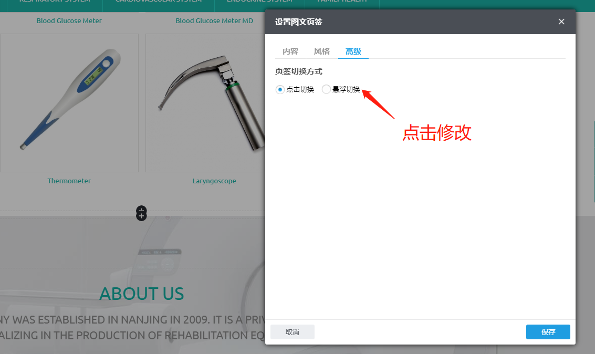This screenshot has width=595, height=354.
Task: Click the 取消 cancel button
Action: coord(292,331)
